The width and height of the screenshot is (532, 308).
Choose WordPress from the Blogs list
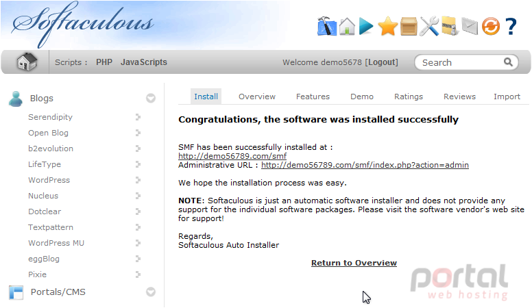point(49,180)
